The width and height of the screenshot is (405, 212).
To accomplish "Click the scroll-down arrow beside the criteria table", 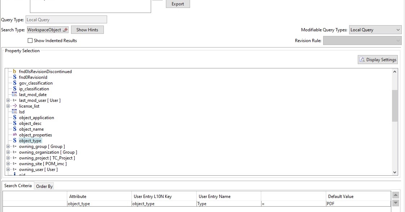I will point(395,203).
